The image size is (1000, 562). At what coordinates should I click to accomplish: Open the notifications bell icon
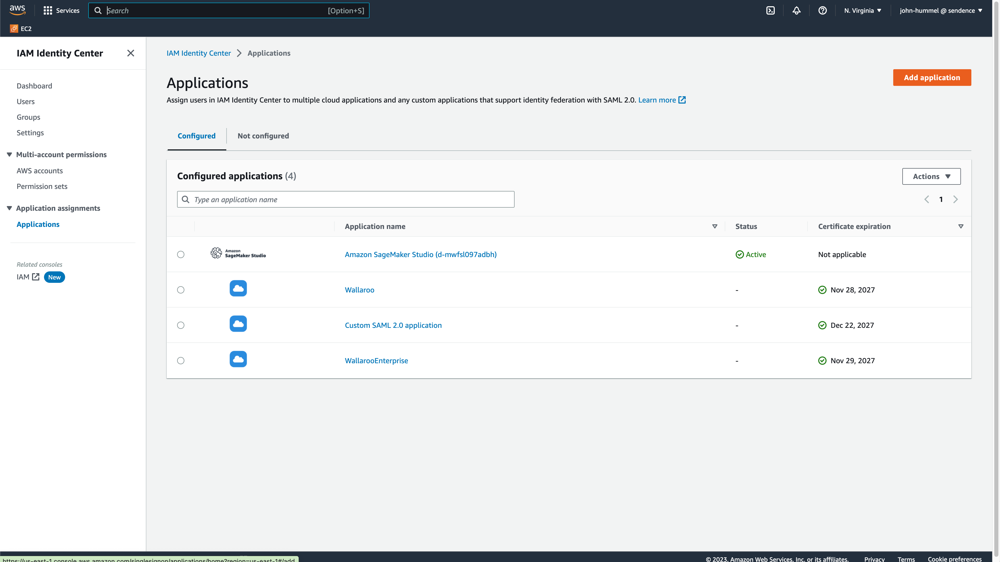[x=796, y=10]
